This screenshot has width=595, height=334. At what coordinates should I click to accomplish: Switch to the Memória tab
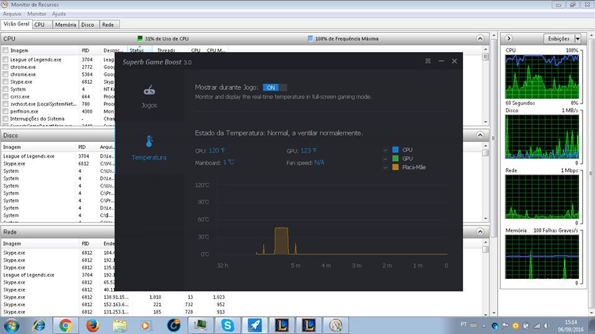(x=65, y=25)
